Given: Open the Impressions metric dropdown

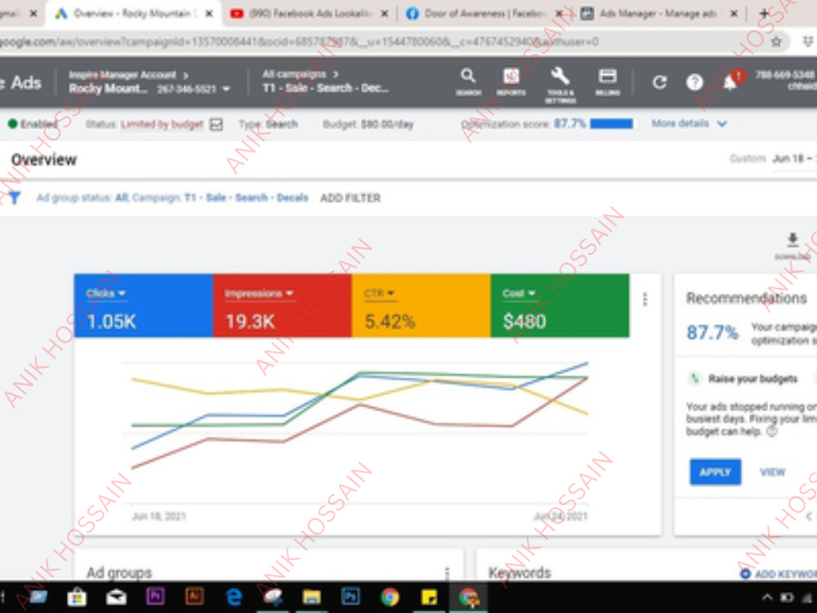Looking at the screenshot, I should pos(259,293).
